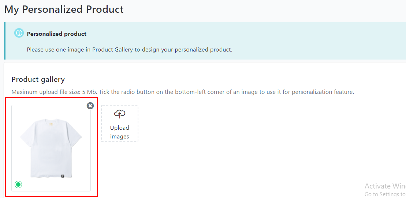
Task: Click the "Maximum upload file size" helper text
Action: pos(183,92)
